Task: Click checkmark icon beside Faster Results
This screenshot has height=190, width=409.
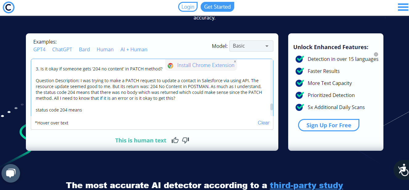Action: pyautogui.click(x=300, y=71)
